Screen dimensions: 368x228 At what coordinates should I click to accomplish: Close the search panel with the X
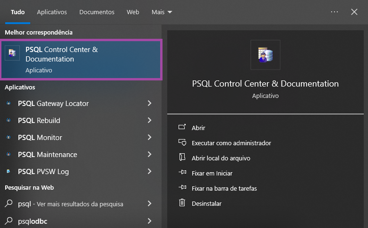pos(354,12)
